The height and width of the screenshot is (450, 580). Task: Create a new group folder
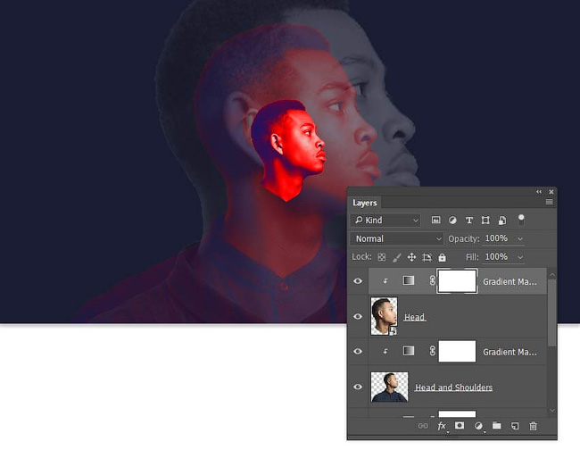(x=496, y=426)
